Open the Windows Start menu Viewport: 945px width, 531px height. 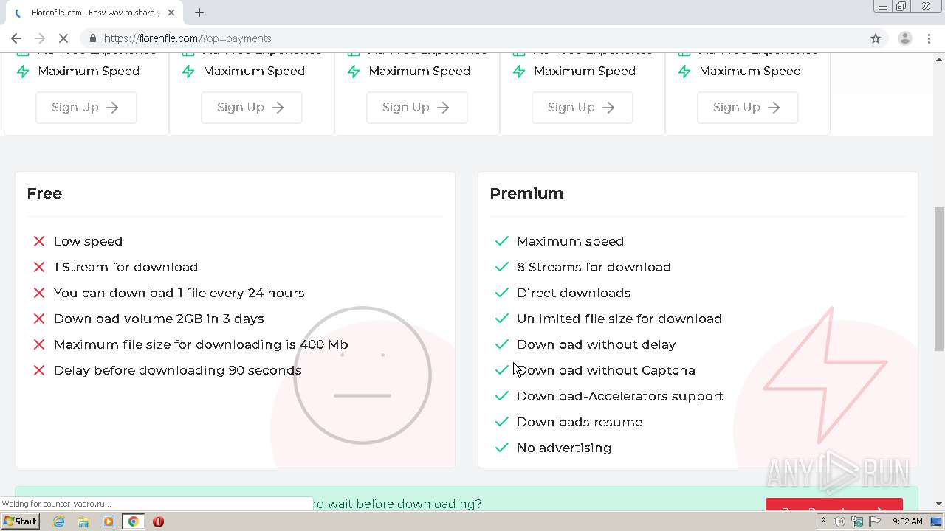tap(20, 521)
